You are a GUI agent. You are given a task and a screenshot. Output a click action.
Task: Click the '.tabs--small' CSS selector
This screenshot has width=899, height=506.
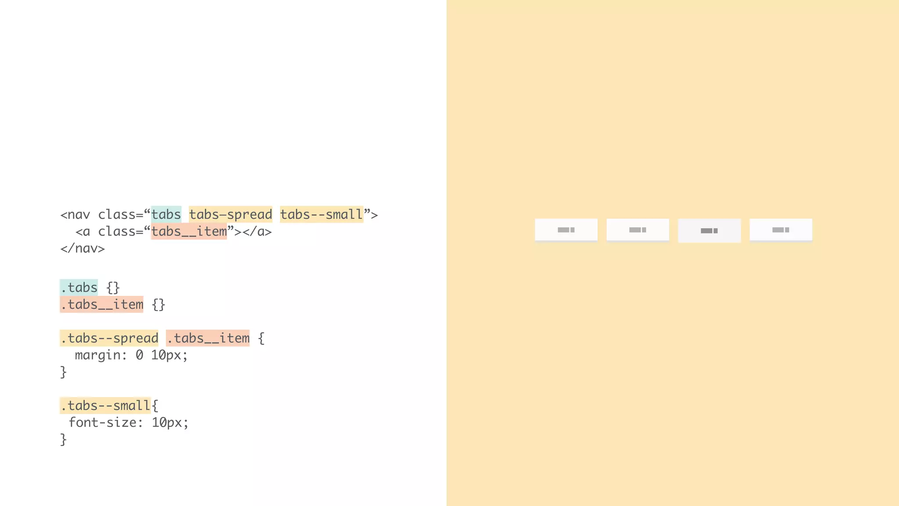tap(105, 405)
